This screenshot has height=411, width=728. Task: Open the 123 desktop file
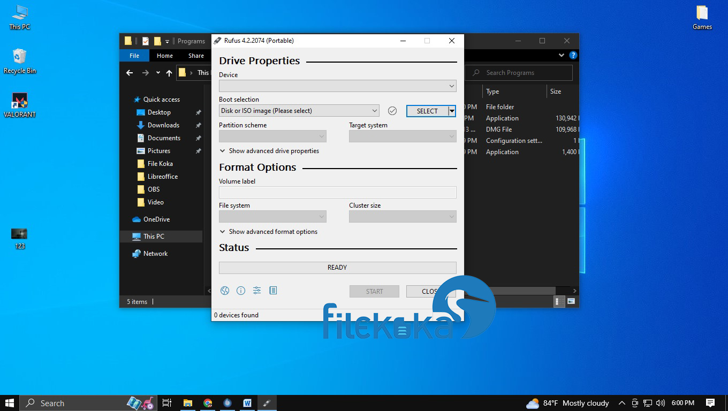pos(20,239)
